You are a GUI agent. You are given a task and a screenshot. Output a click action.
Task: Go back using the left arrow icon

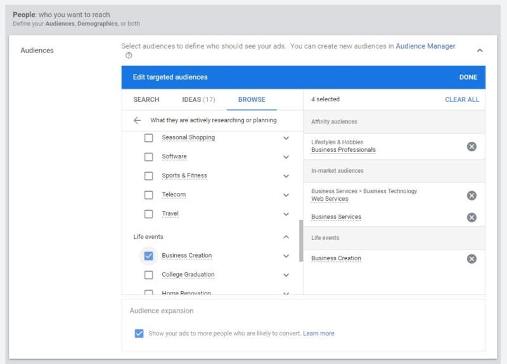137,120
